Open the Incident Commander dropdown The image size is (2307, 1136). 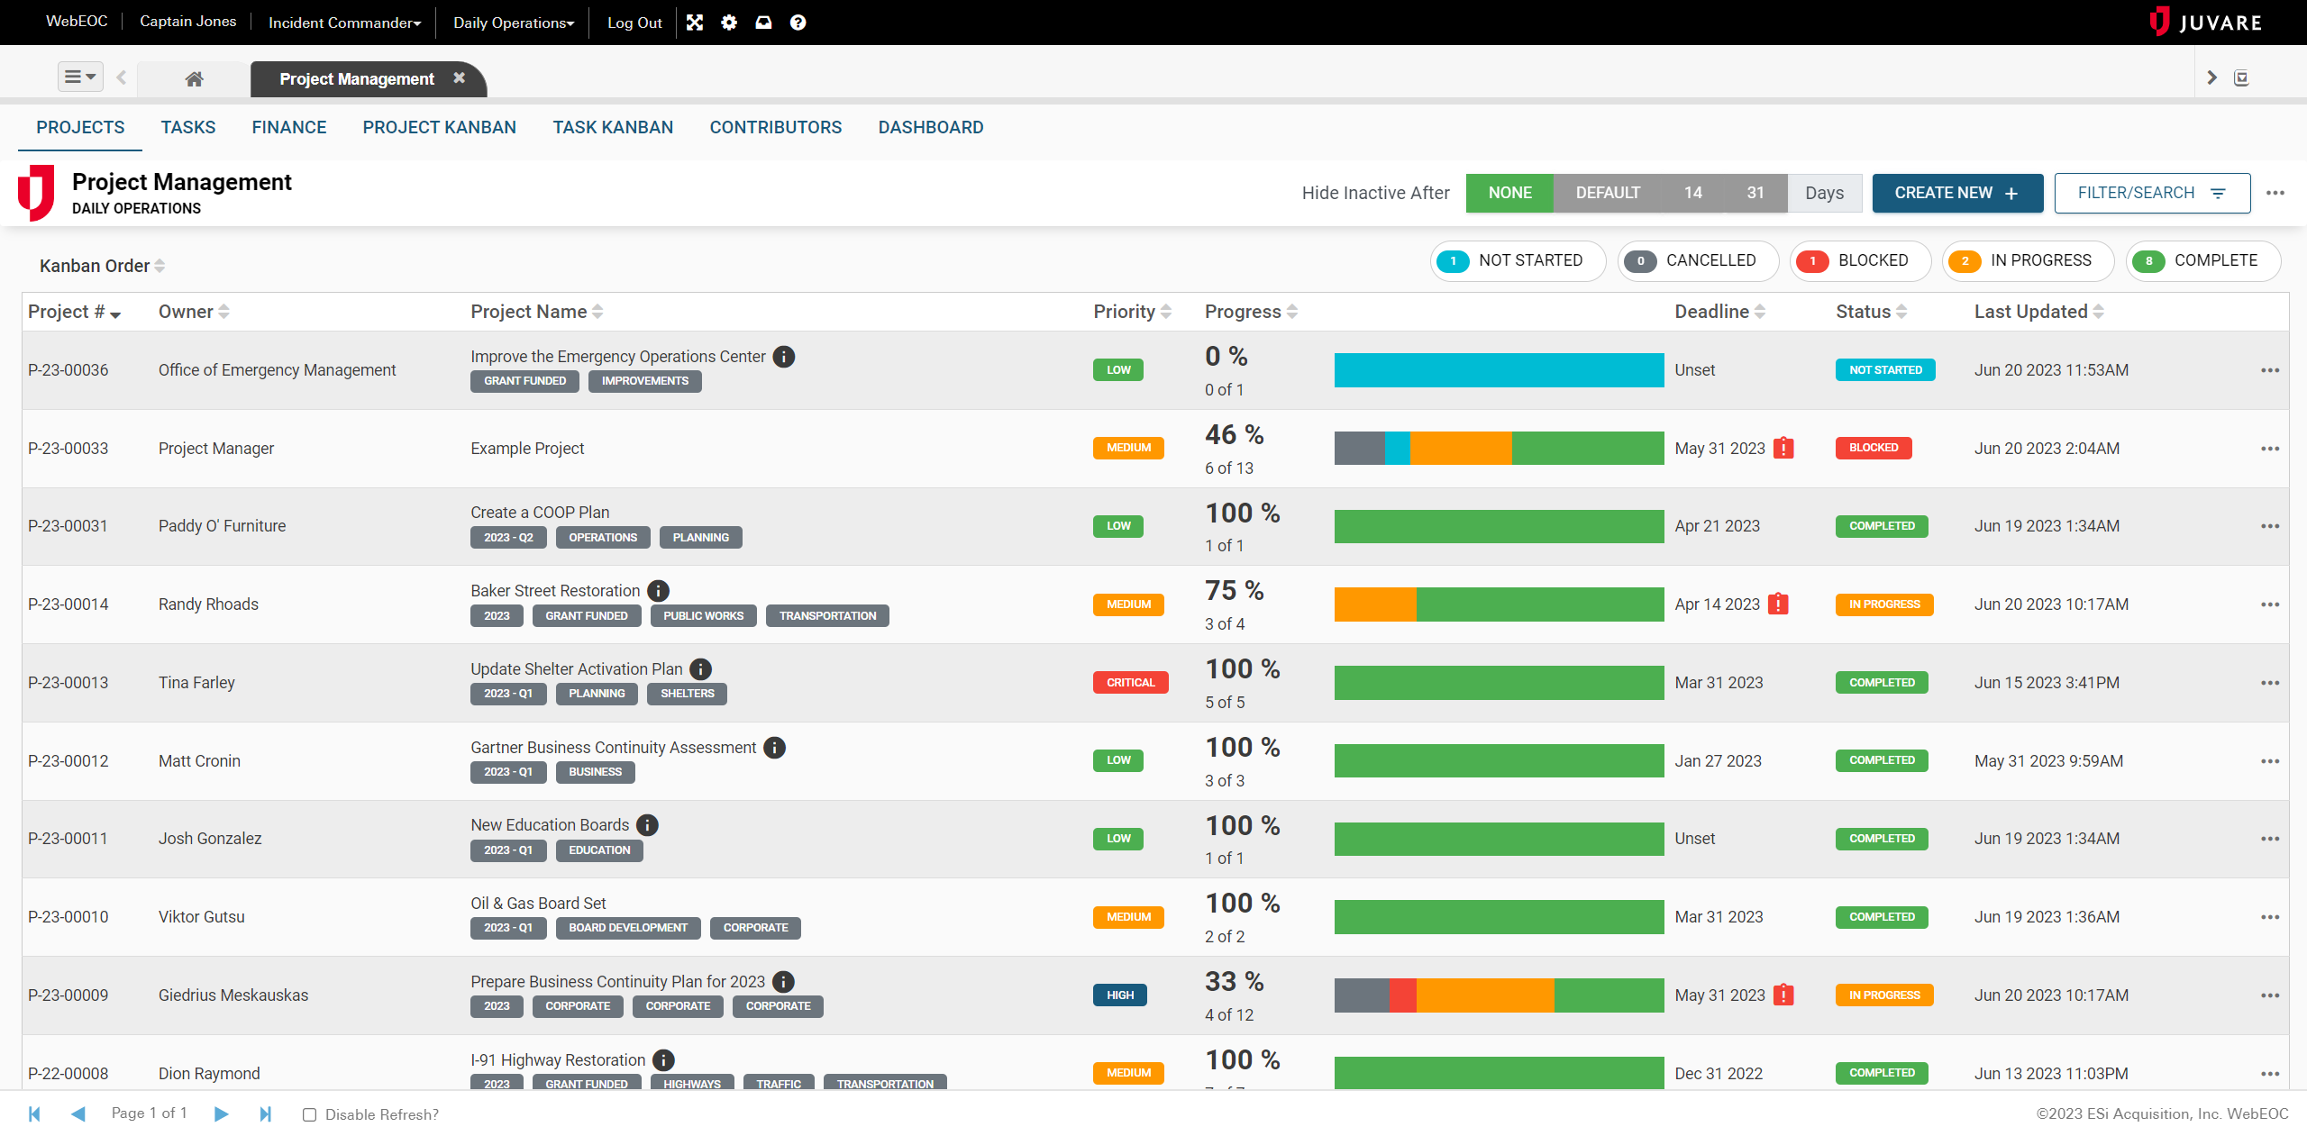344,23
